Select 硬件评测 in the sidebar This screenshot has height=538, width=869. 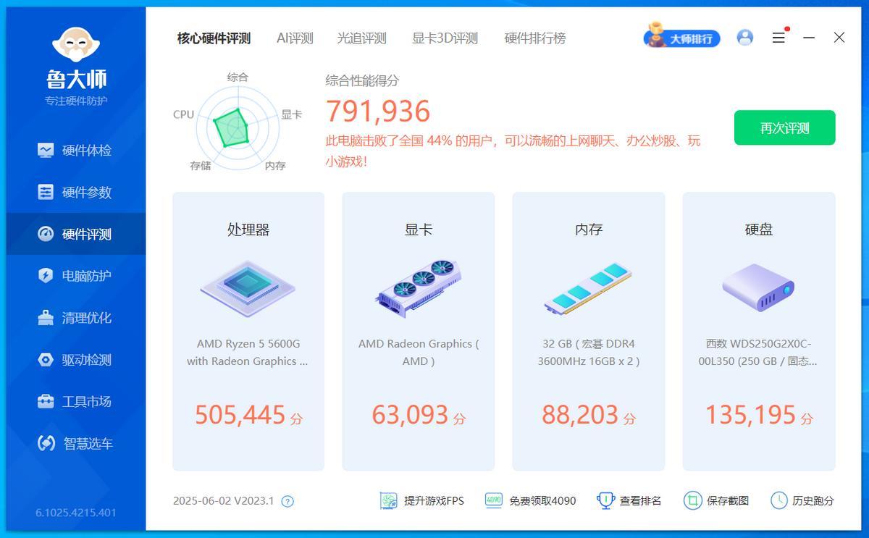pyautogui.click(x=75, y=235)
